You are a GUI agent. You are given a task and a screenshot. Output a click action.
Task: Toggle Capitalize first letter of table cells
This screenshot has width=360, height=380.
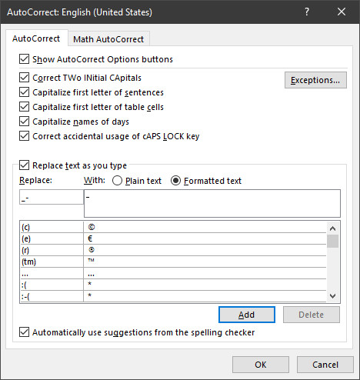[24, 107]
